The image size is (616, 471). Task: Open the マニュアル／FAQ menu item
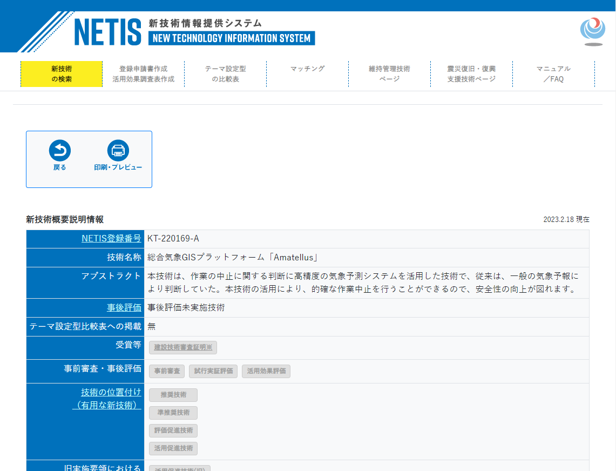553,73
